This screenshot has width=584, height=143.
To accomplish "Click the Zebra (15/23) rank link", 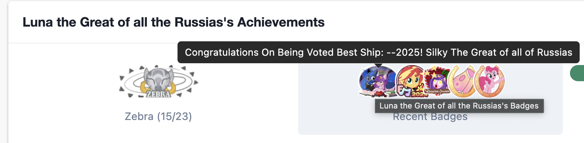I will tap(158, 116).
